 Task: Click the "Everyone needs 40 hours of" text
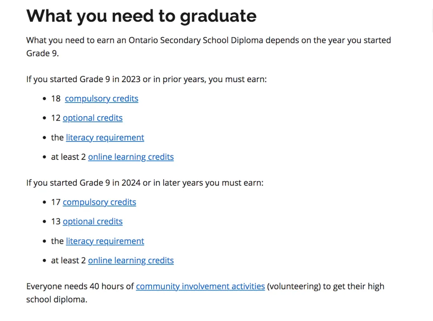point(80,286)
